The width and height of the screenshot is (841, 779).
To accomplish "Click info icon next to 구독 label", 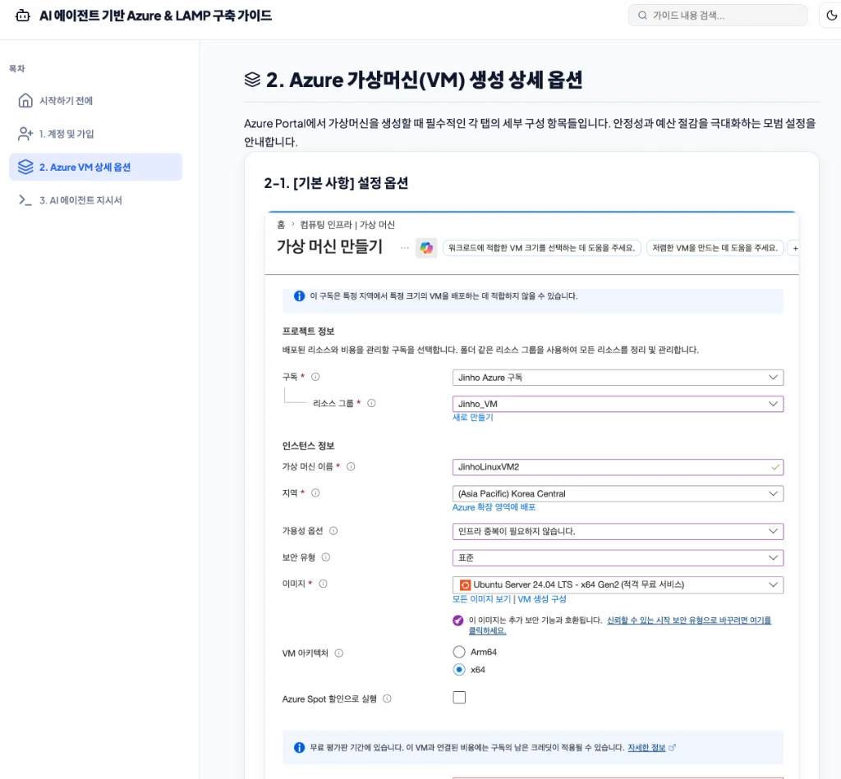I will (x=315, y=377).
